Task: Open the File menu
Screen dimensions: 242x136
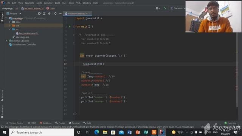Action: [8, 3]
